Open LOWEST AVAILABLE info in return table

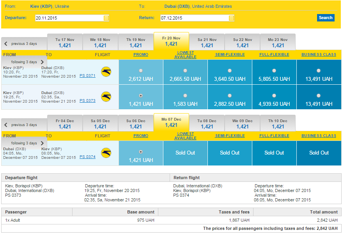point(185,136)
